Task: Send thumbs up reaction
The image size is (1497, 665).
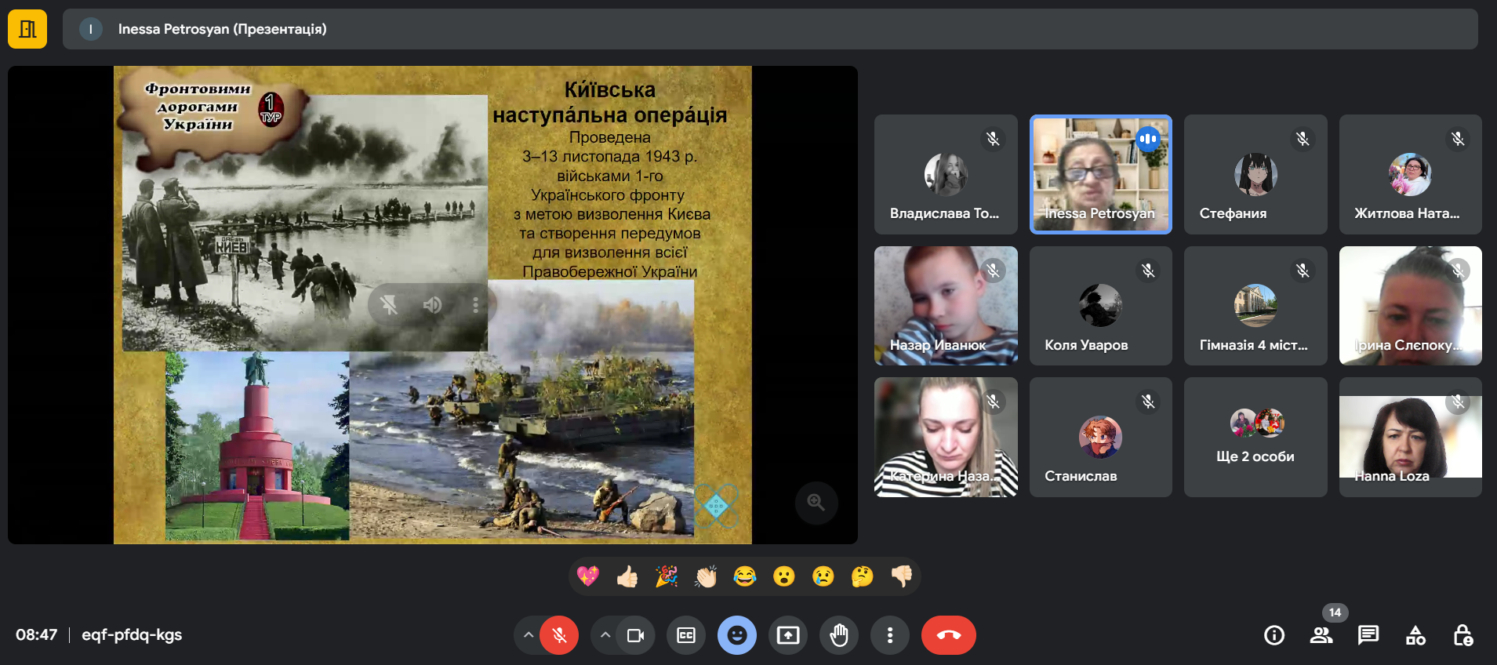Action: pos(627,577)
